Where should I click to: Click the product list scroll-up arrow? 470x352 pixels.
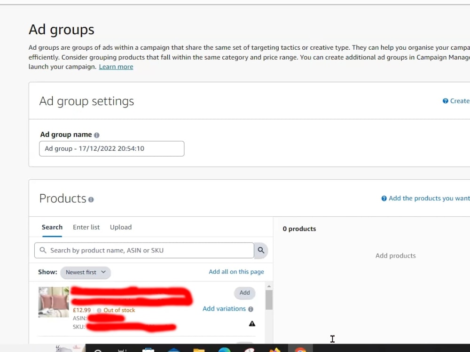[269, 286]
